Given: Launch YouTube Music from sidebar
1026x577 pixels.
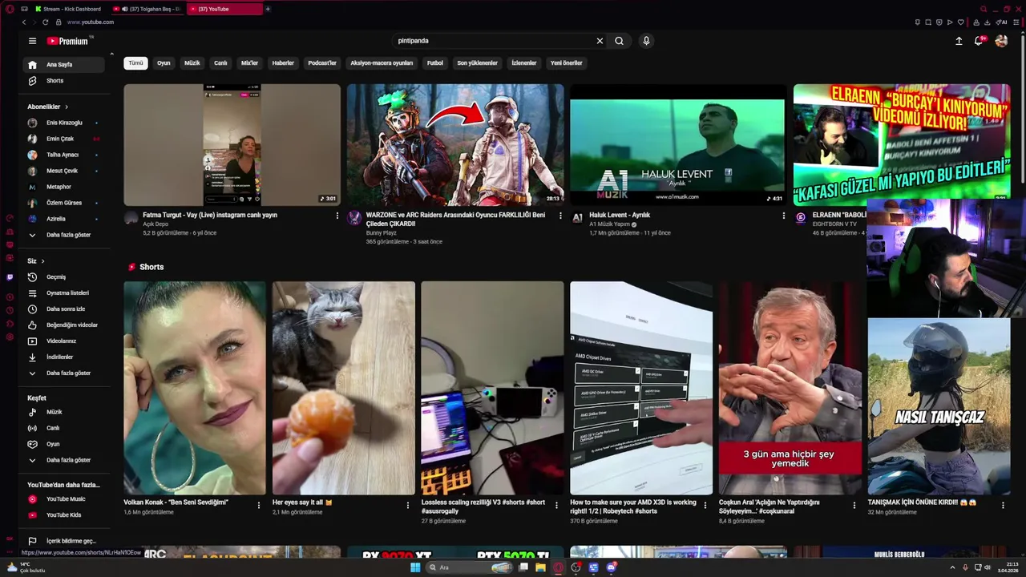Looking at the screenshot, I should pyautogui.click(x=64, y=498).
